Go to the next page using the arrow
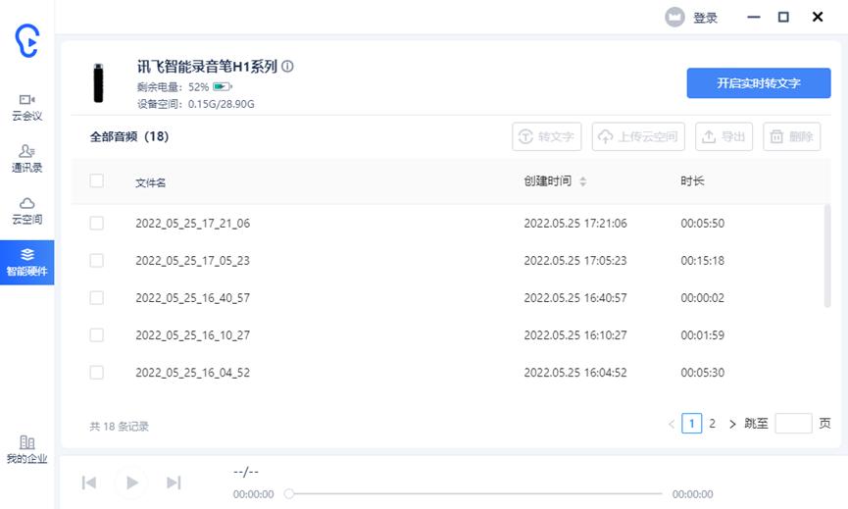 pyautogui.click(x=732, y=424)
